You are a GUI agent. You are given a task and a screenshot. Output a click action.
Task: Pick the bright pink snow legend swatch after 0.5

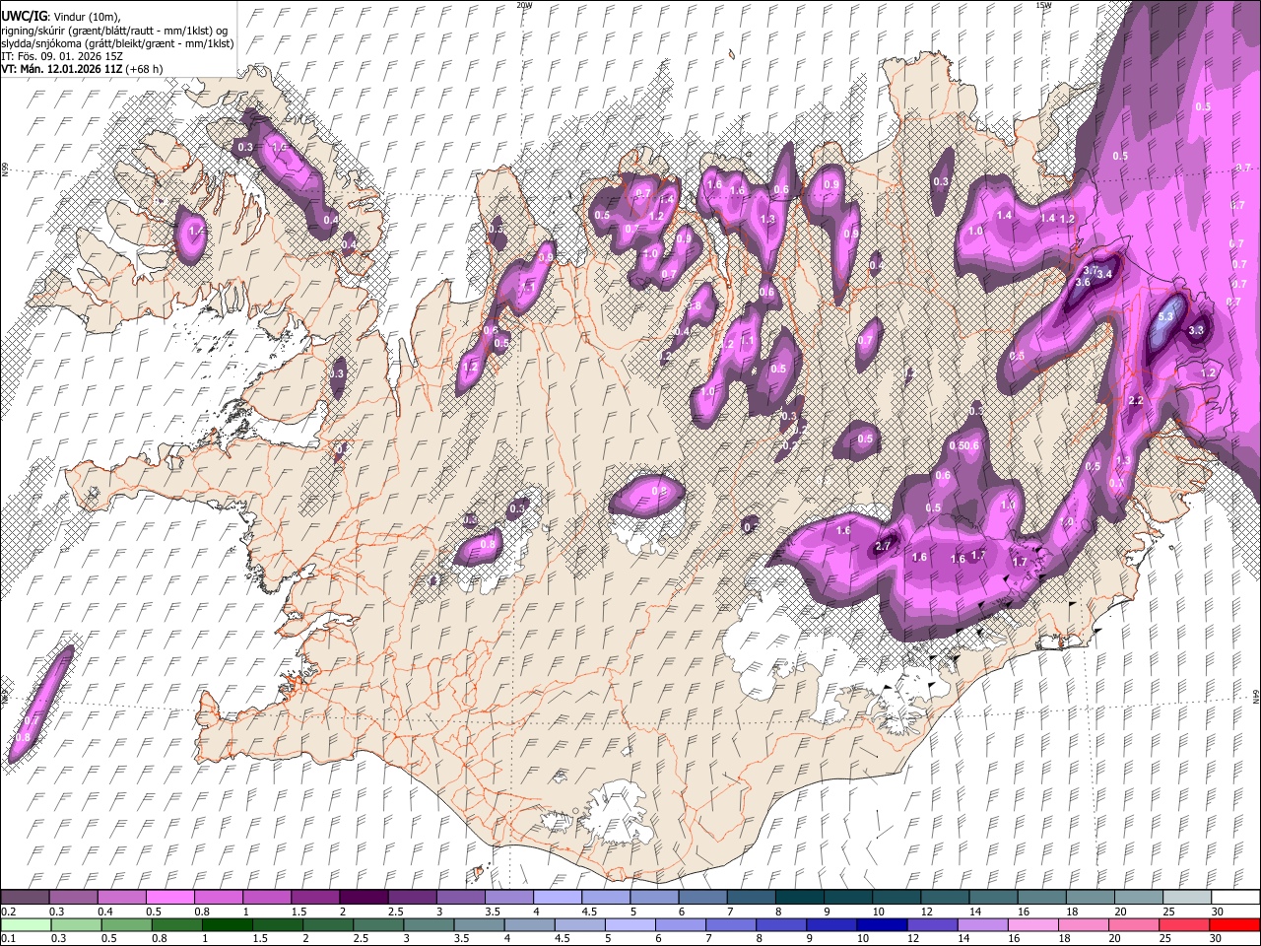[x=171, y=897]
